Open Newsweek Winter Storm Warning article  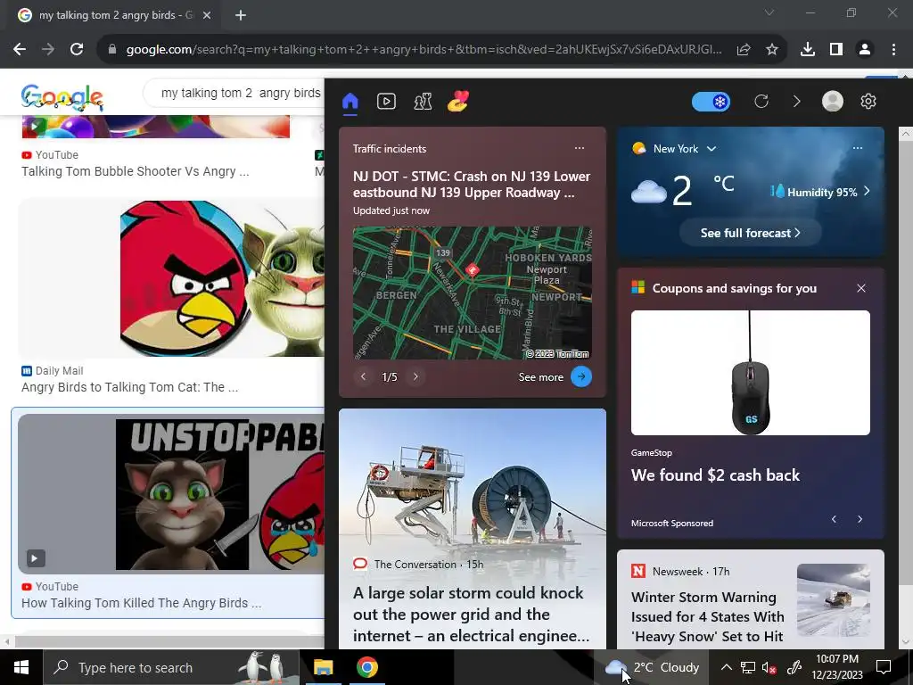707,617
